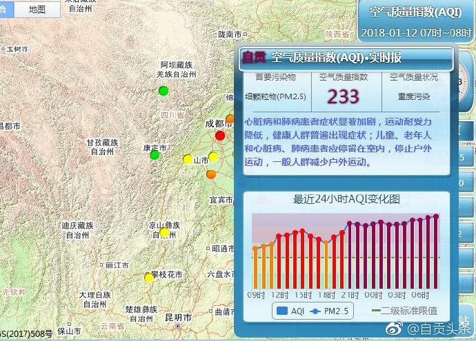This screenshot has height=341, width=476.
Task: Click the yellow marker left of 山市 label
Action: click(x=188, y=160)
